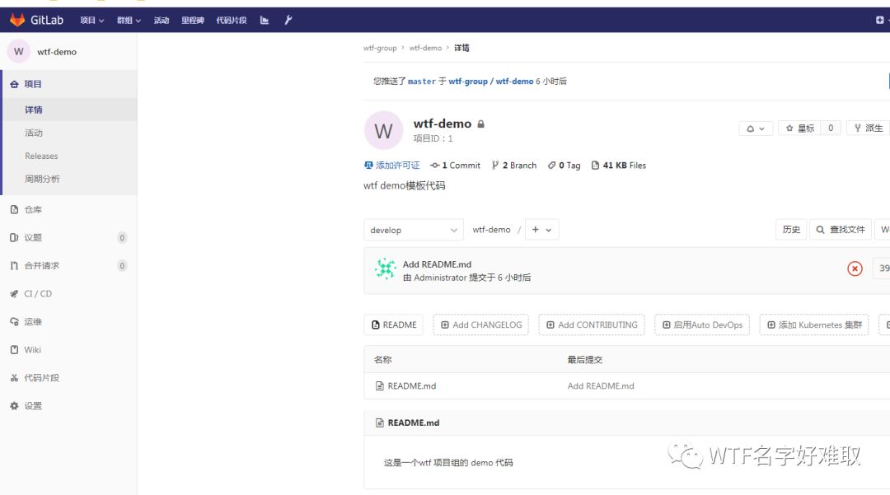Click Add README.md last commit cell
Viewport: 890px width, 495px height.
point(601,386)
